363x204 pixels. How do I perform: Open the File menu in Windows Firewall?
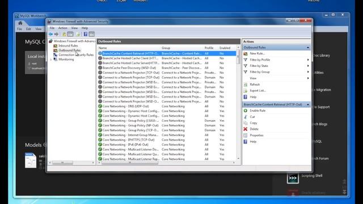[52, 28]
